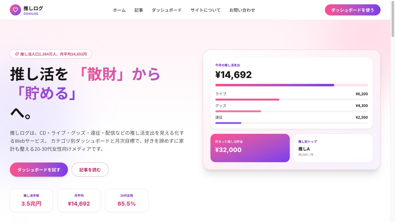Click the 推し活市場 3.5兆円 stat card
This screenshot has width=395, height=222.
point(31,200)
